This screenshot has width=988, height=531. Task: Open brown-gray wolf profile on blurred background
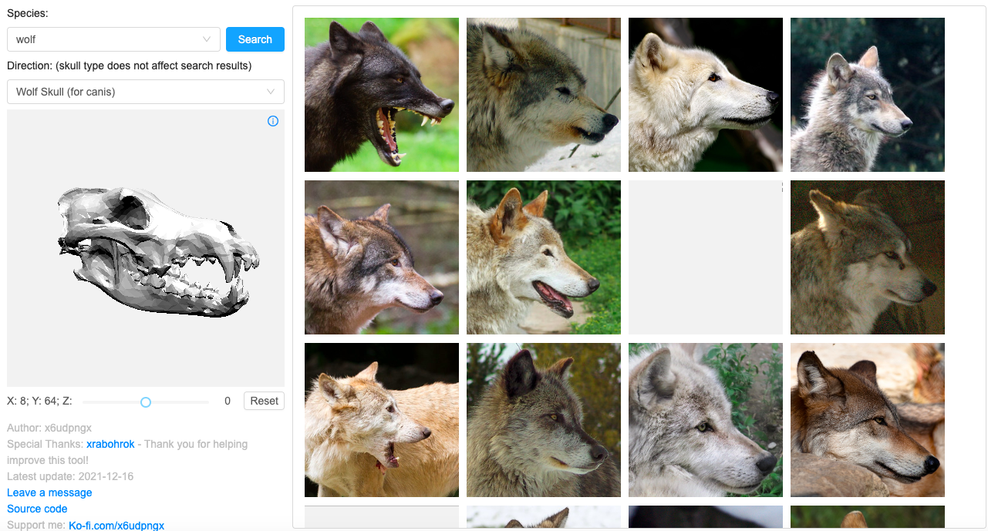point(382,257)
